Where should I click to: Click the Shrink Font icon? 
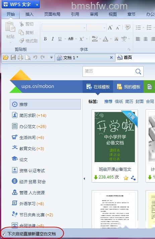pos(118,28)
